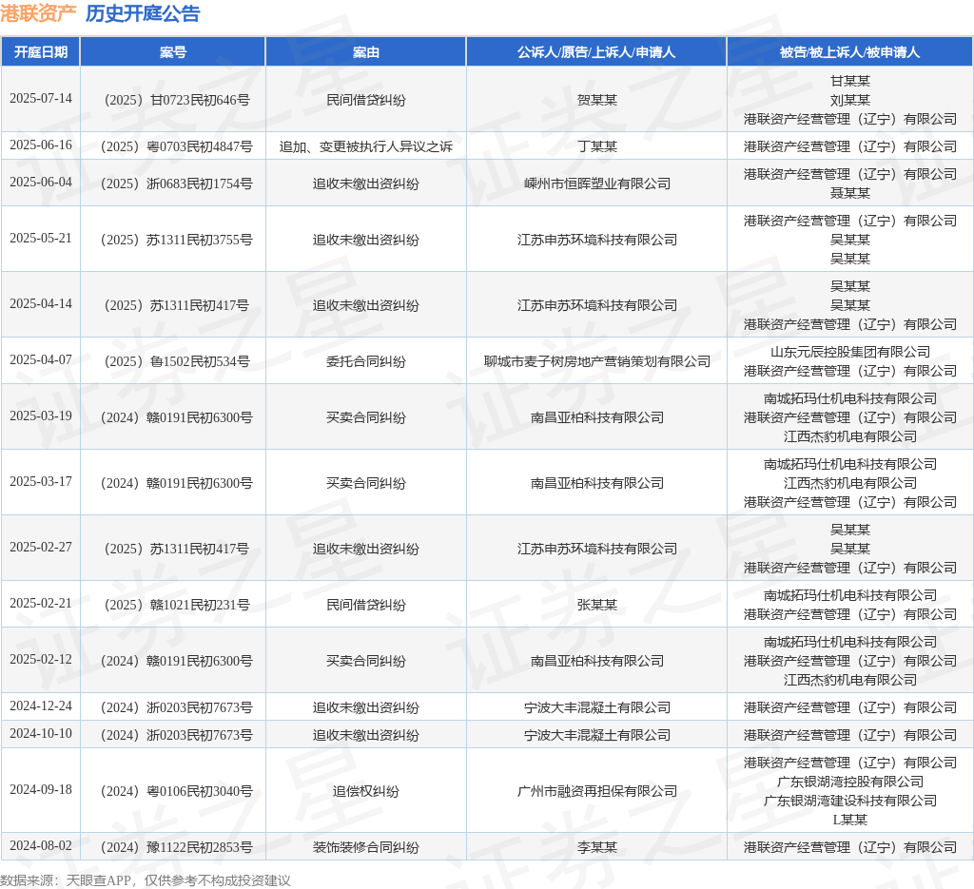Select the date cell 2024-09-18
Viewport: 974px width, 889px height.
tap(41, 790)
